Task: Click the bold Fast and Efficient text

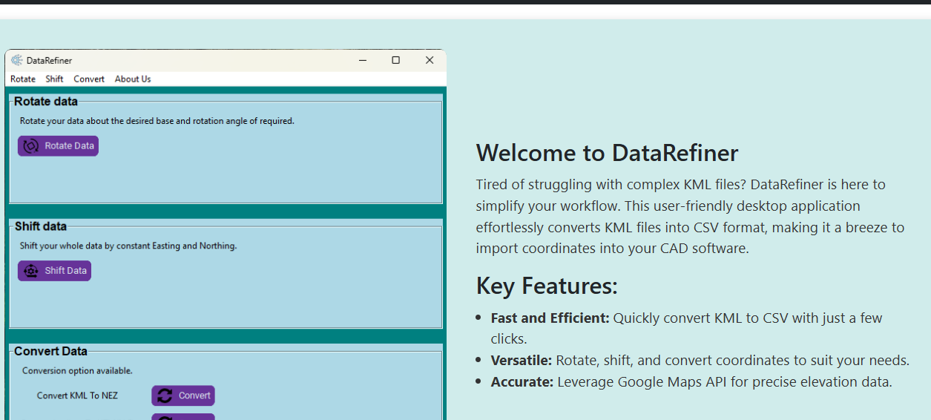Action: click(550, 318)
